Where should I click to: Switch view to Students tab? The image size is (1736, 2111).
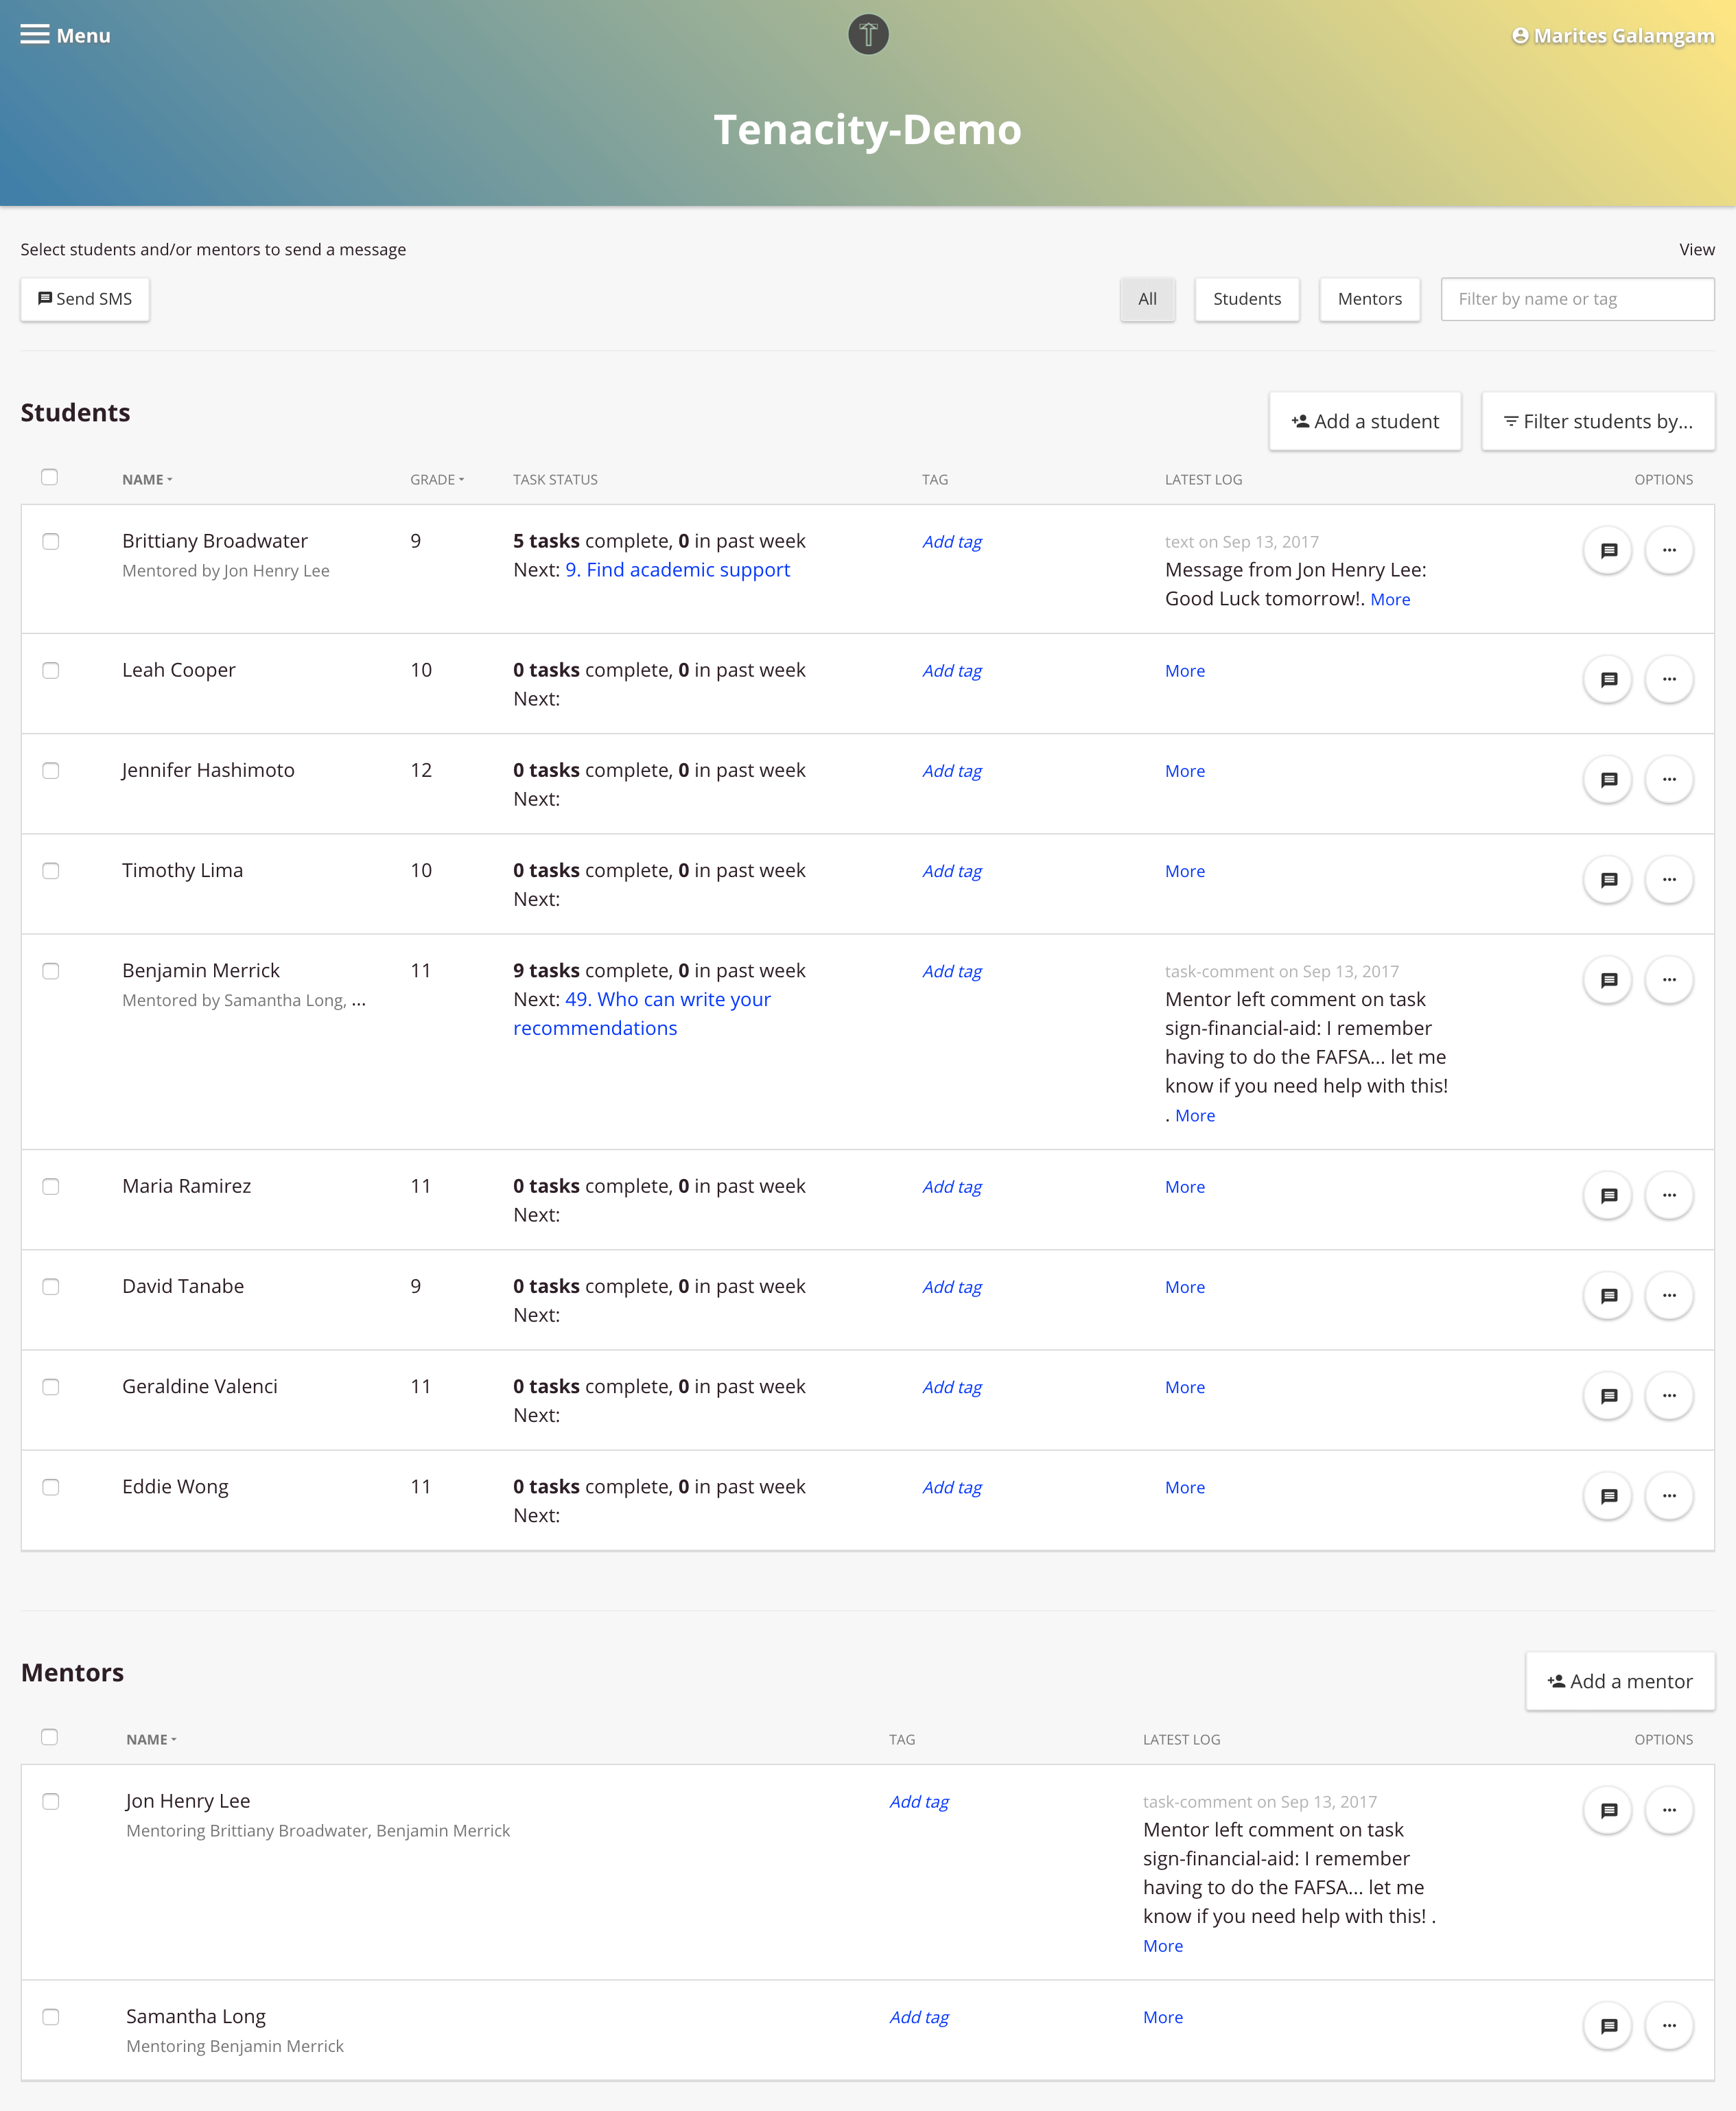(1246, 299)
